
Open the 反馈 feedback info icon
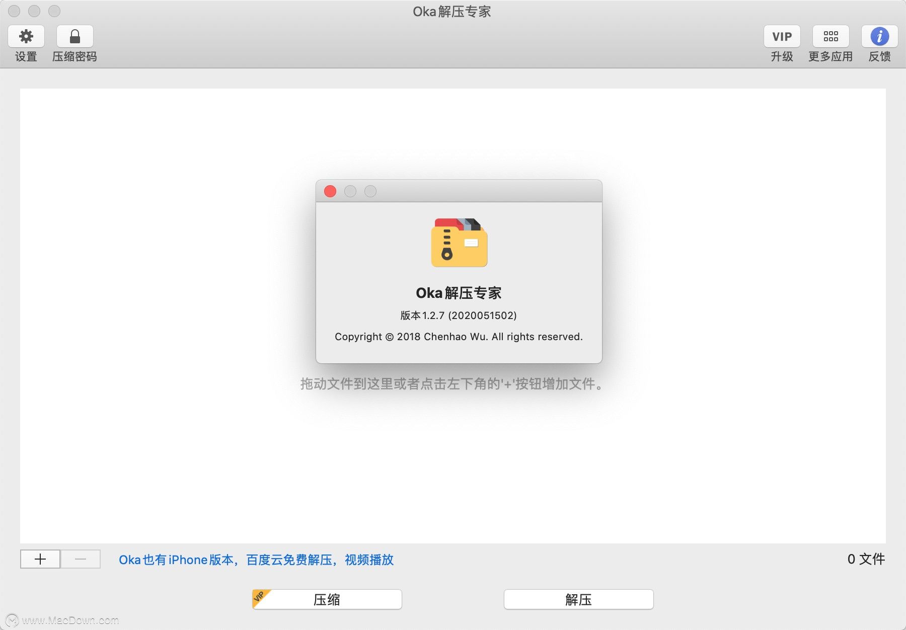879,36
